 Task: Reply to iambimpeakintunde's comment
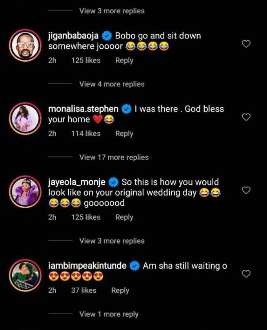120,290
